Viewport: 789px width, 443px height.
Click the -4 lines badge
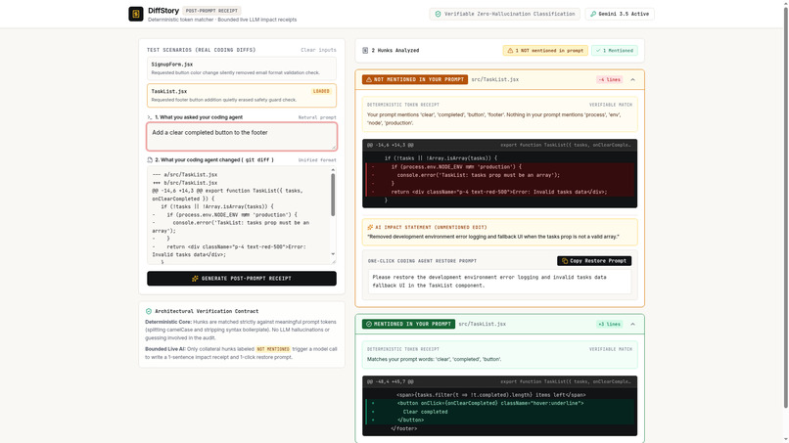click(609, 79)
